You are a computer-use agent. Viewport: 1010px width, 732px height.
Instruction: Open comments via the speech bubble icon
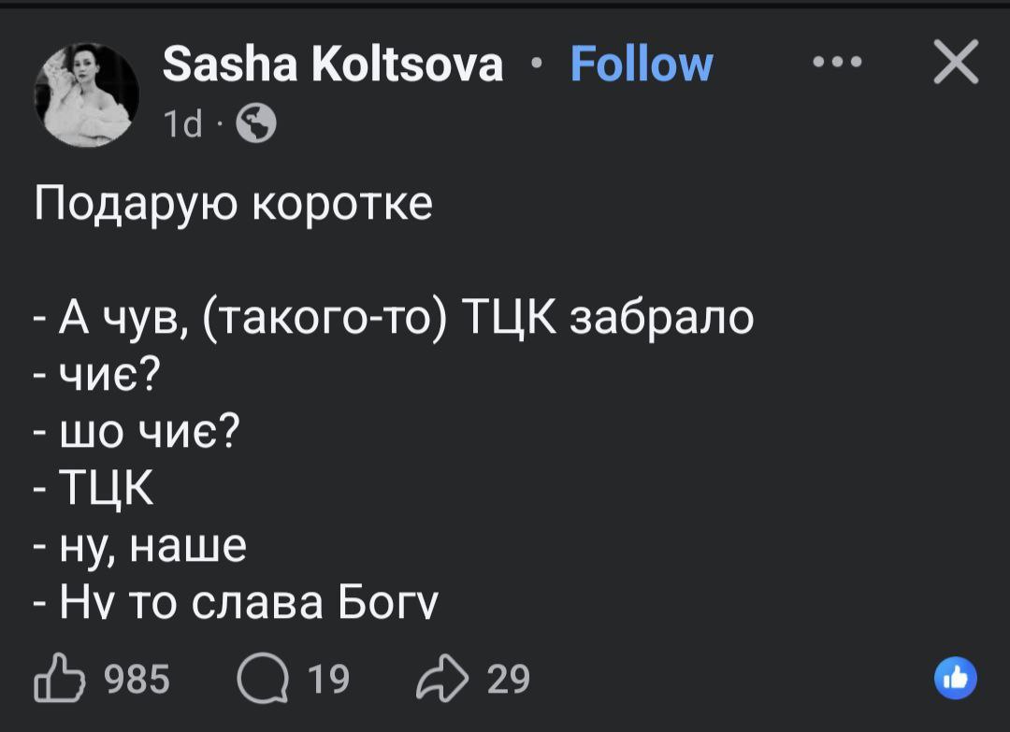[258, 678]
